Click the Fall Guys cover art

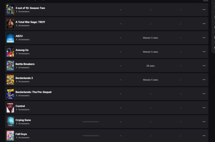pyautogui.click(x=10, y=136)
